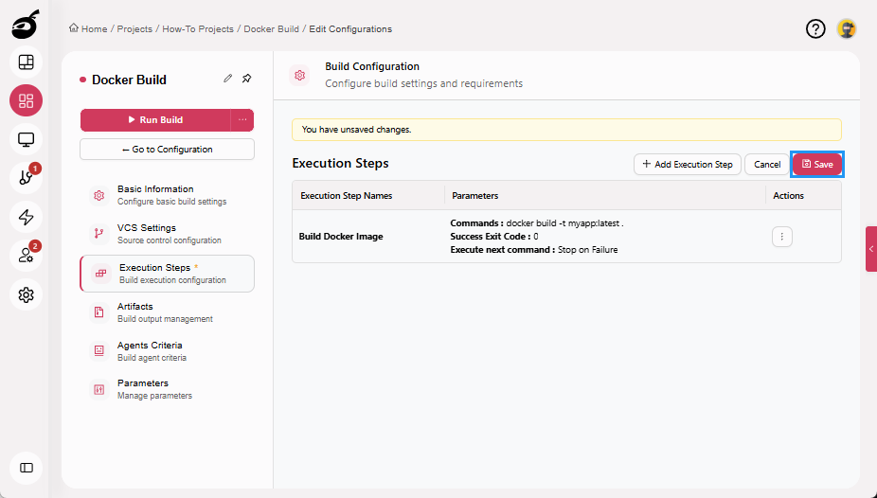Open the user avatar profile menu
The width and height of the screenshot is (877, 498).
point(847,28)
